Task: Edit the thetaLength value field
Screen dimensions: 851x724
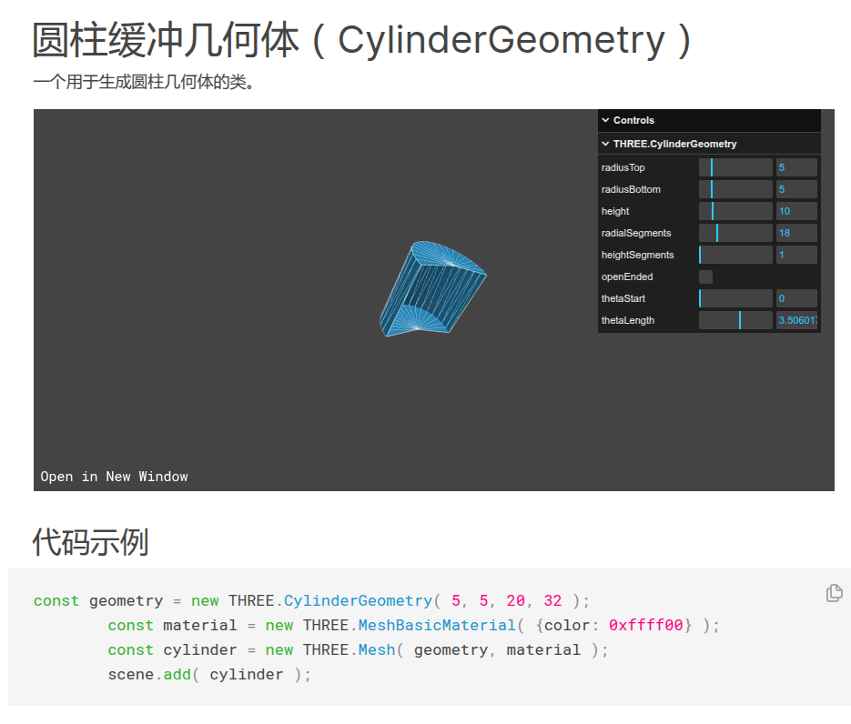Action: tap(795, 320)
